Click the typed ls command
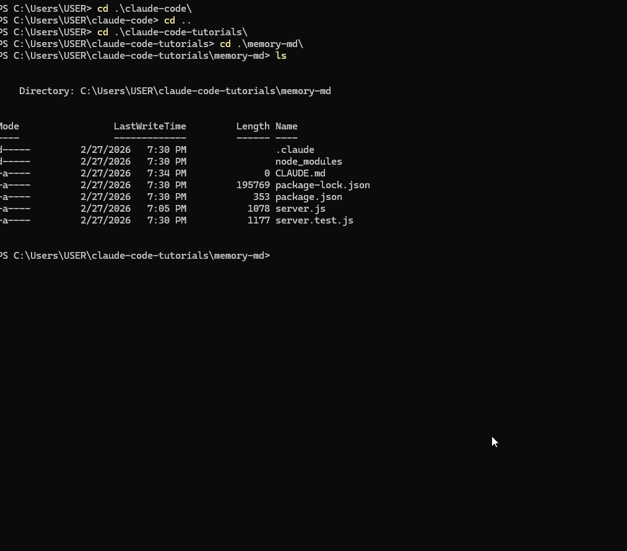 281,56
